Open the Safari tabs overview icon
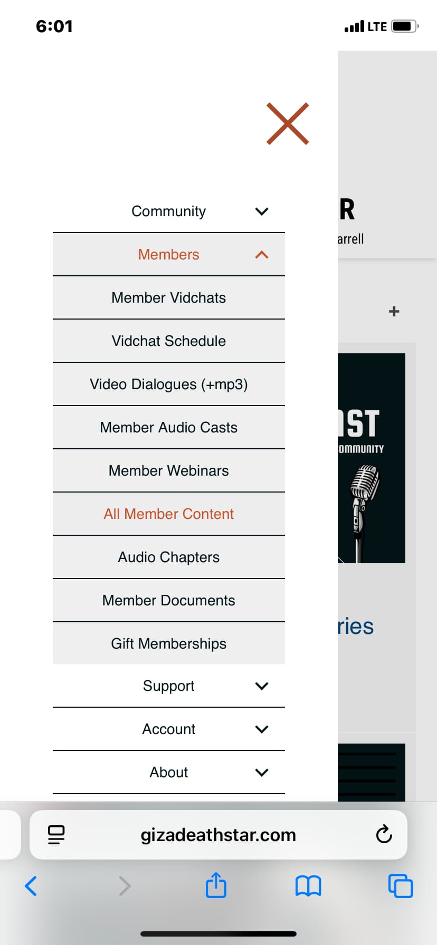The height and width of the screenshot is (945, 437). [401, 886]
